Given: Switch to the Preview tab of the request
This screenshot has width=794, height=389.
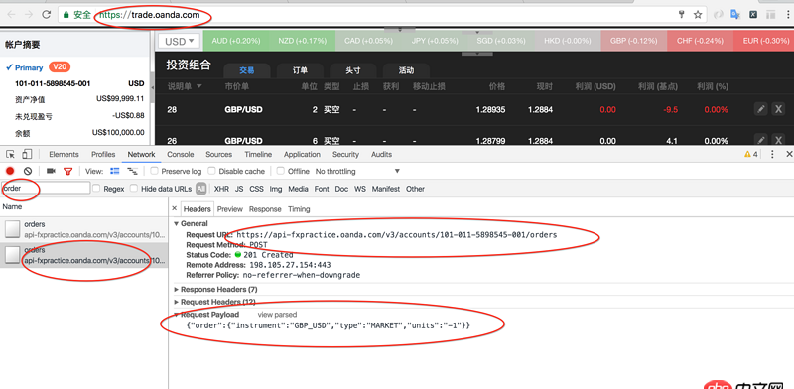Looking at the screenshot, I should click(x=230, y=209).
